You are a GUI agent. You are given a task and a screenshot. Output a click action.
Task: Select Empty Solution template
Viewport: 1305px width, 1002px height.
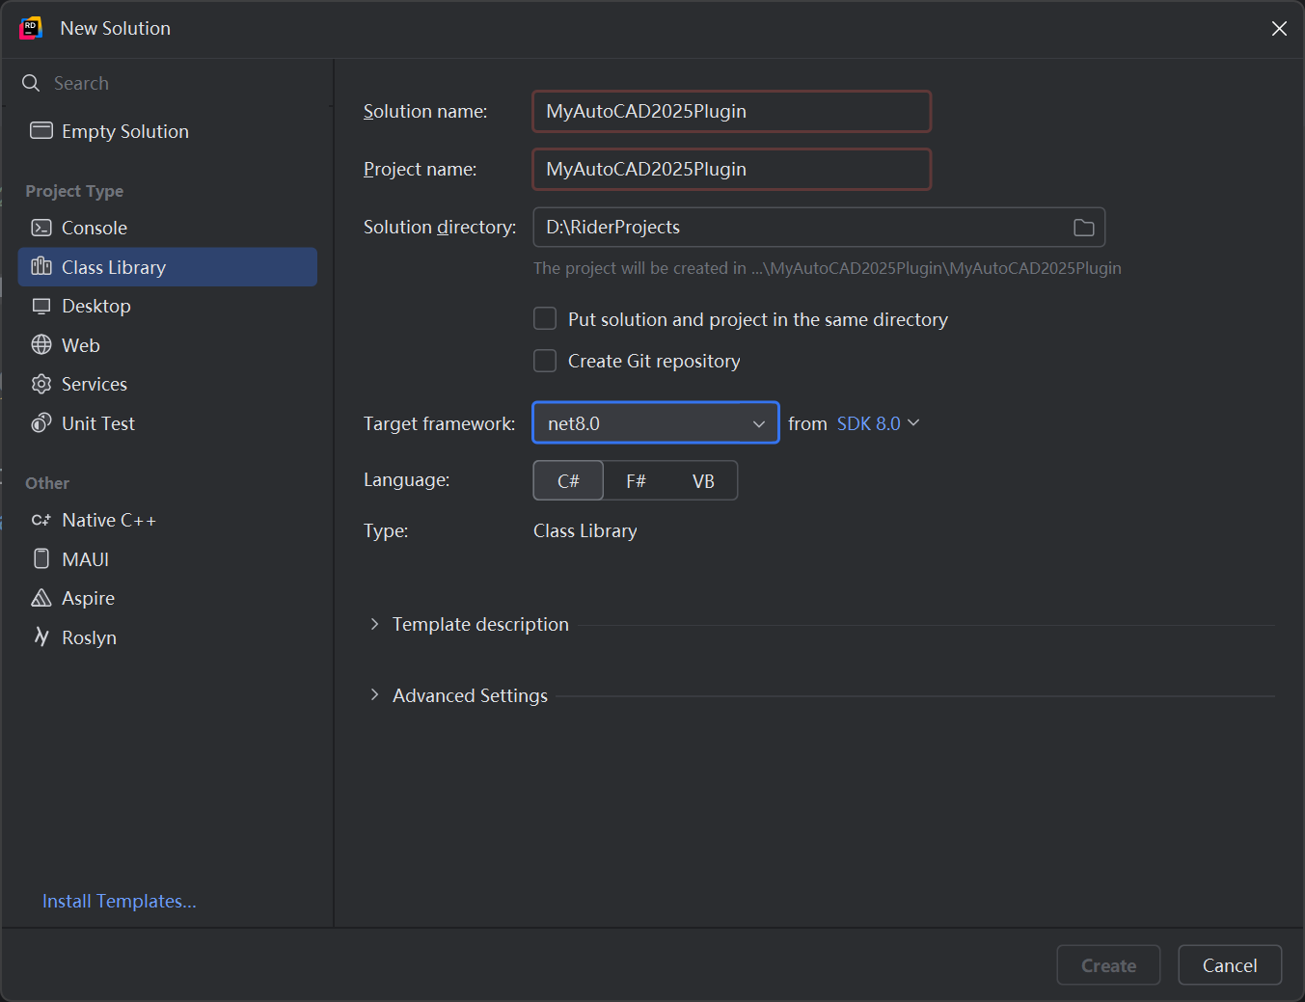[x=168, y=131]
